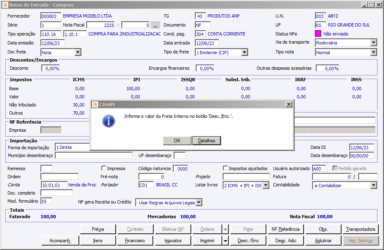
Task: Focus the Cond. pag. 304 field
Action: click(200, 34)
